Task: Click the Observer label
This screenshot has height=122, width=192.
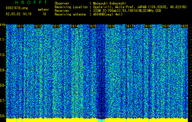Action: pos(62,4)
